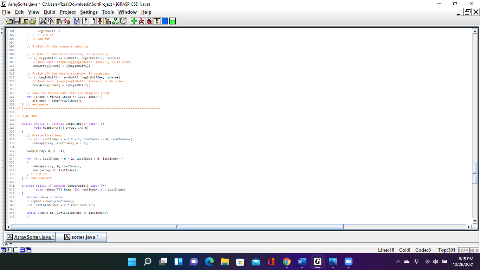Click the red pushpin icon
The image size is (480, 270).
click(x=100, y=21)
